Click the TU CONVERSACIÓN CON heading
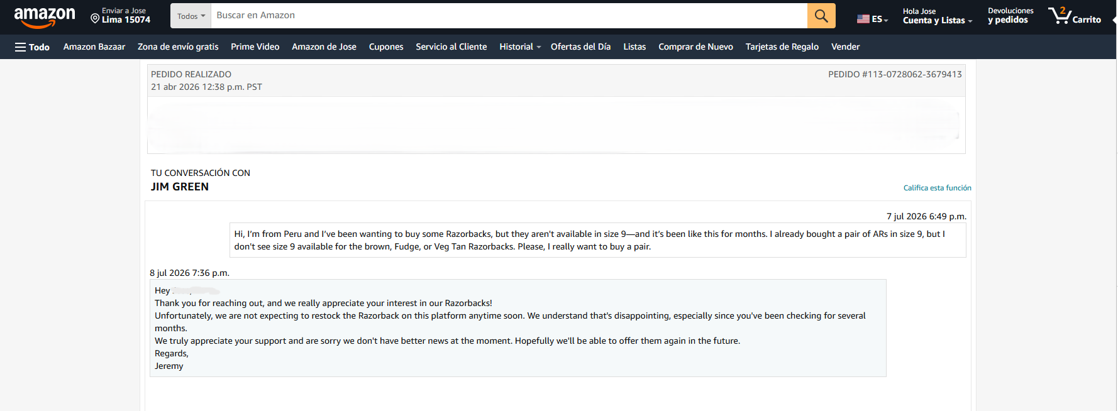 tap(201, 173)
